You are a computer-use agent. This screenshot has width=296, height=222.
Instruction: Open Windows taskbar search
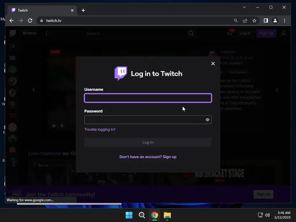click(x=142, y=215)
